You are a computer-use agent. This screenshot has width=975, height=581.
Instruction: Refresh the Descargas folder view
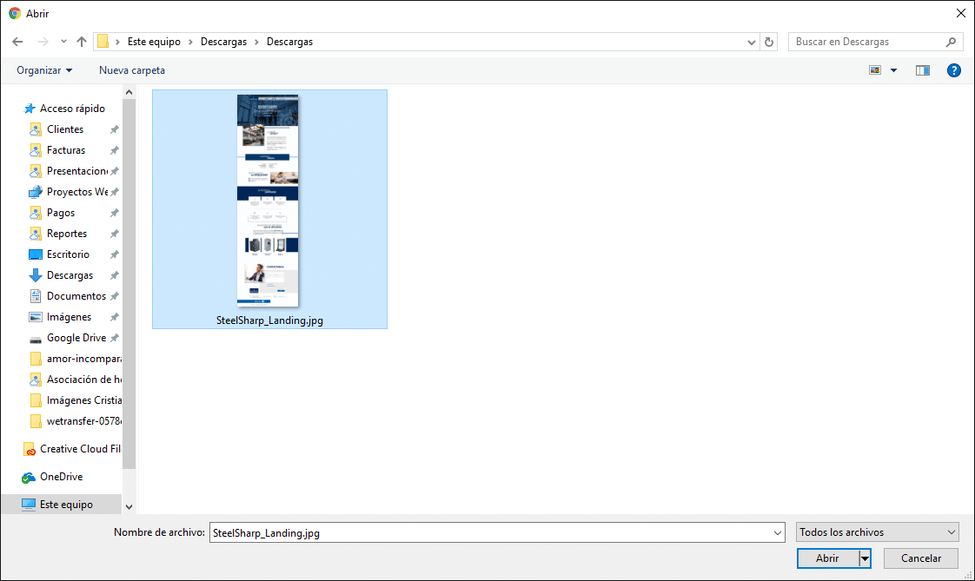[x=769, y=42]
